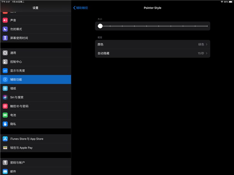Tap the status bar time 下午3:07
The image size is (234, 175).
click(6, 2)
